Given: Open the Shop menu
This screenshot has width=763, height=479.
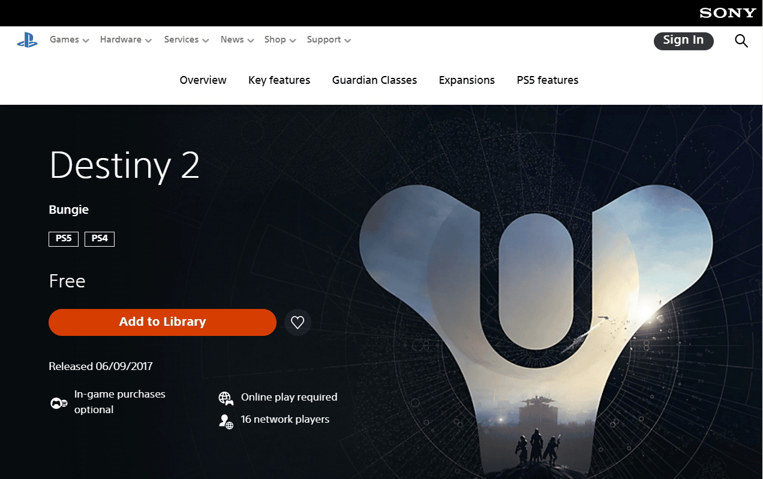Looking at the screenshot, I should pos(280,40).
